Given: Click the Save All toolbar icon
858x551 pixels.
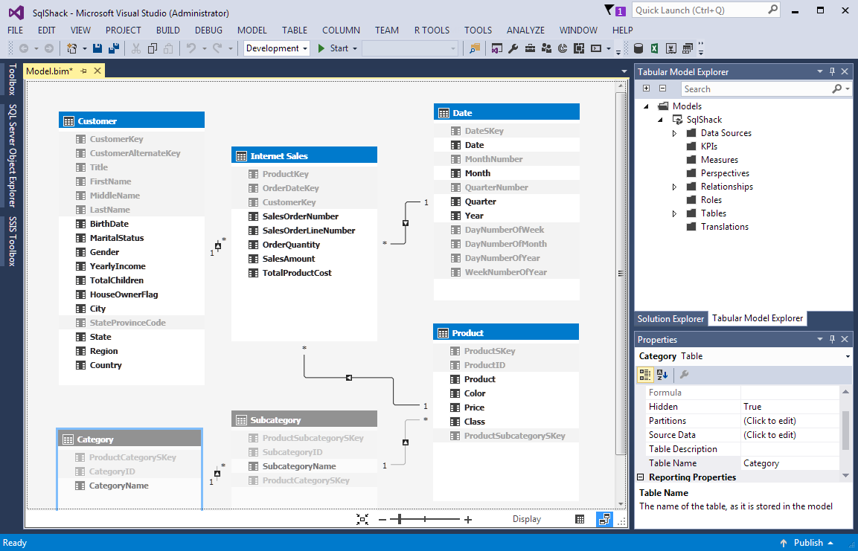Looking at the screenshot, I should tap(112, 48).
